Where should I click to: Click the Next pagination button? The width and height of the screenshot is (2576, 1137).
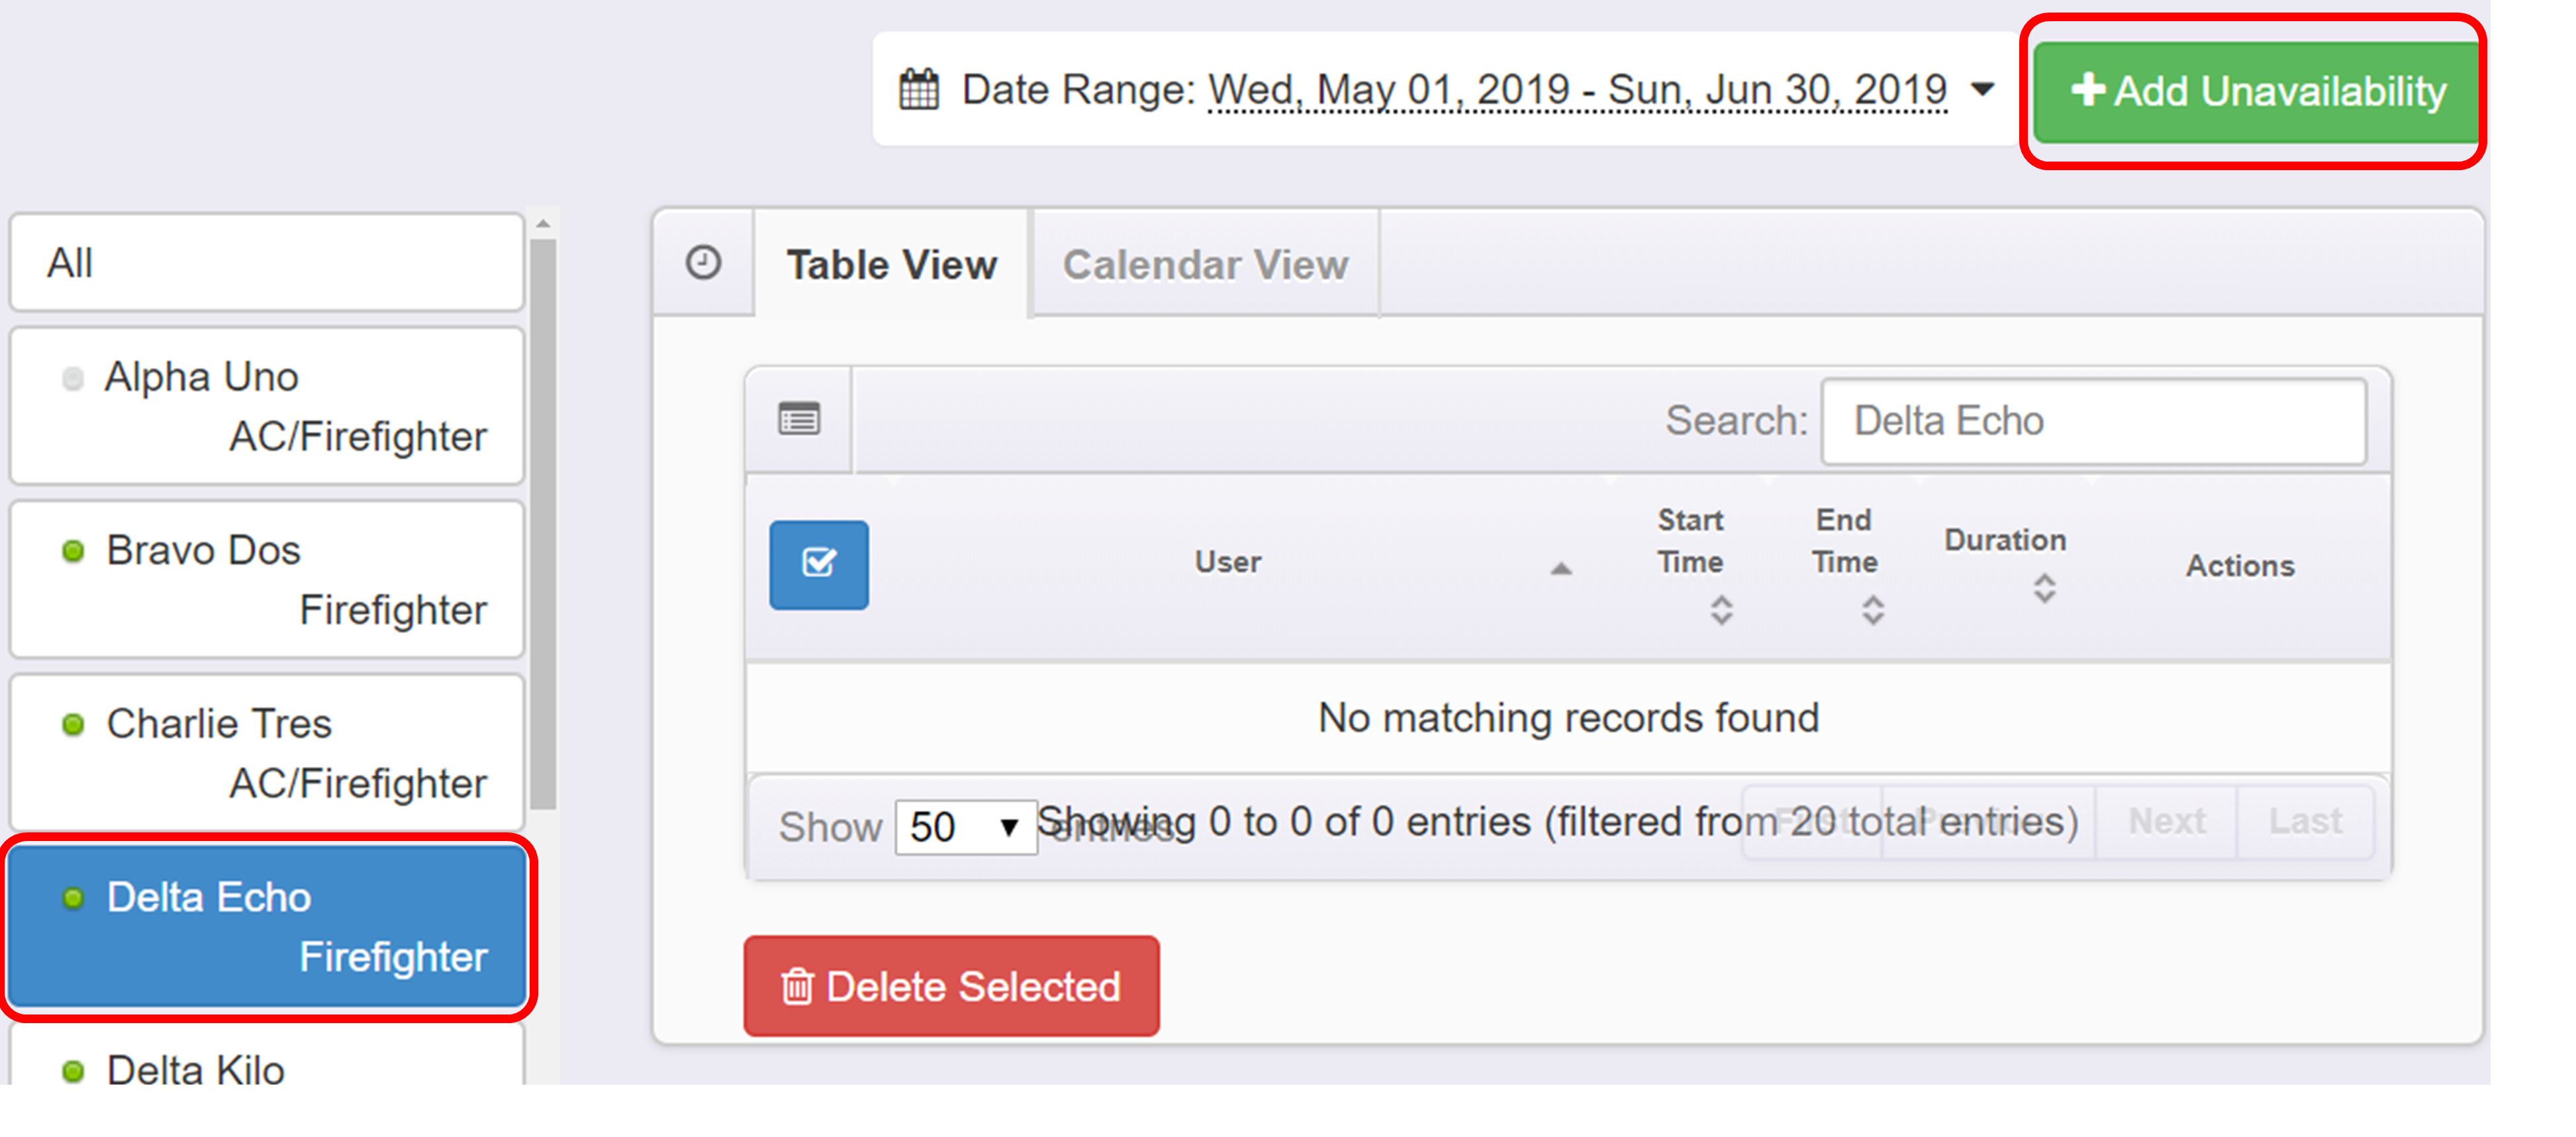point(2166,822)
